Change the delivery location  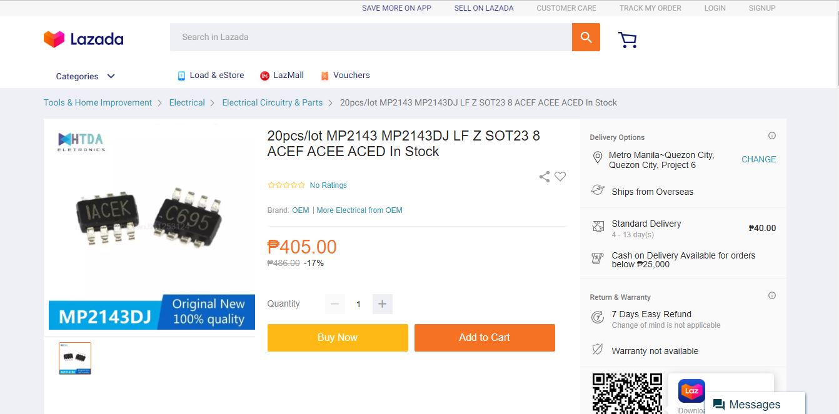(x=758, y=160)
